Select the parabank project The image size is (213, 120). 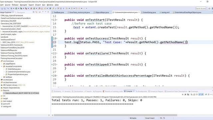[x=4, y=37]
